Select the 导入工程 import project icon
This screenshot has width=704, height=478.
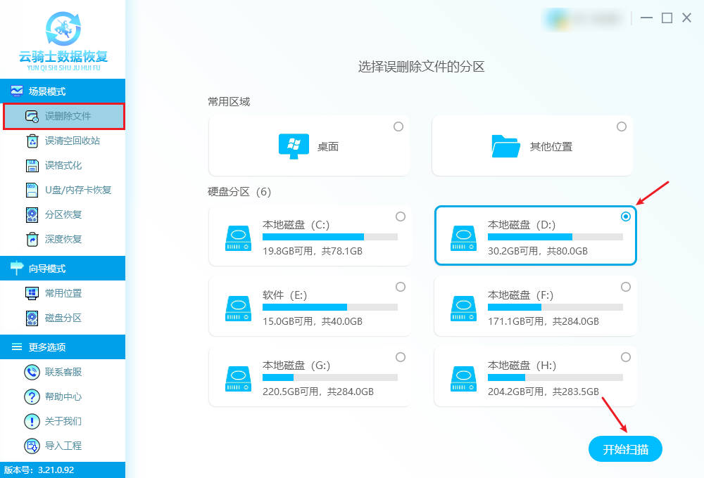click(32, 446)
